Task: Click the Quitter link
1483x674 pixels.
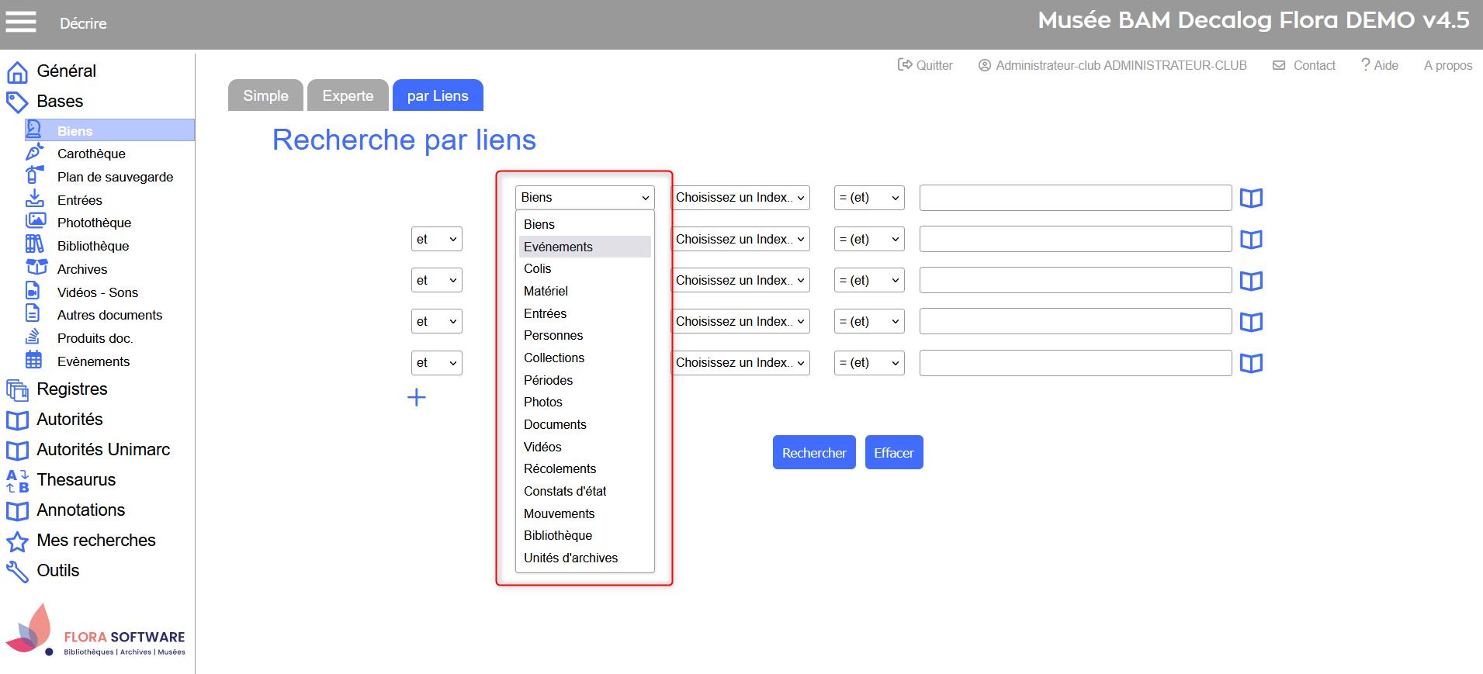Action: [925, 65]
